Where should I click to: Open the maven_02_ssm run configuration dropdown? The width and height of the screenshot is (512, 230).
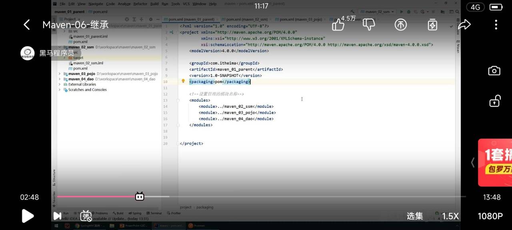[x=376, y=12]
